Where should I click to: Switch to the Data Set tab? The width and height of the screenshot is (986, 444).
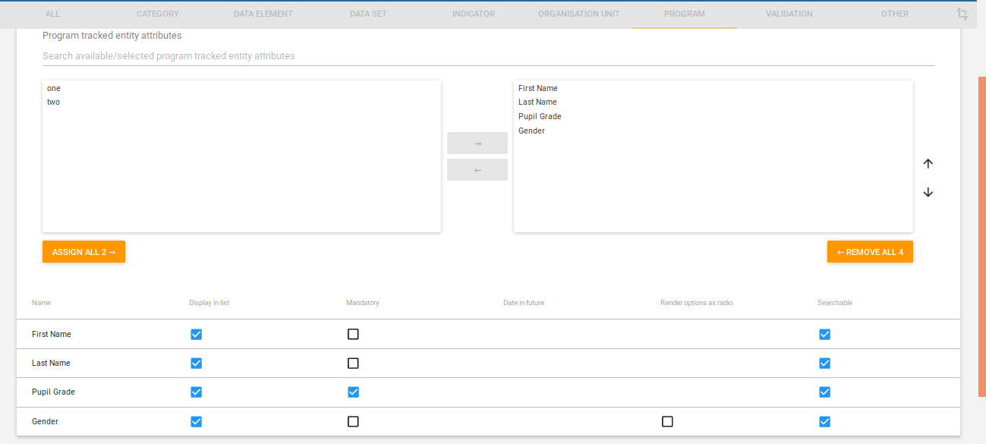pyautogui.click(x=368, y=14)
